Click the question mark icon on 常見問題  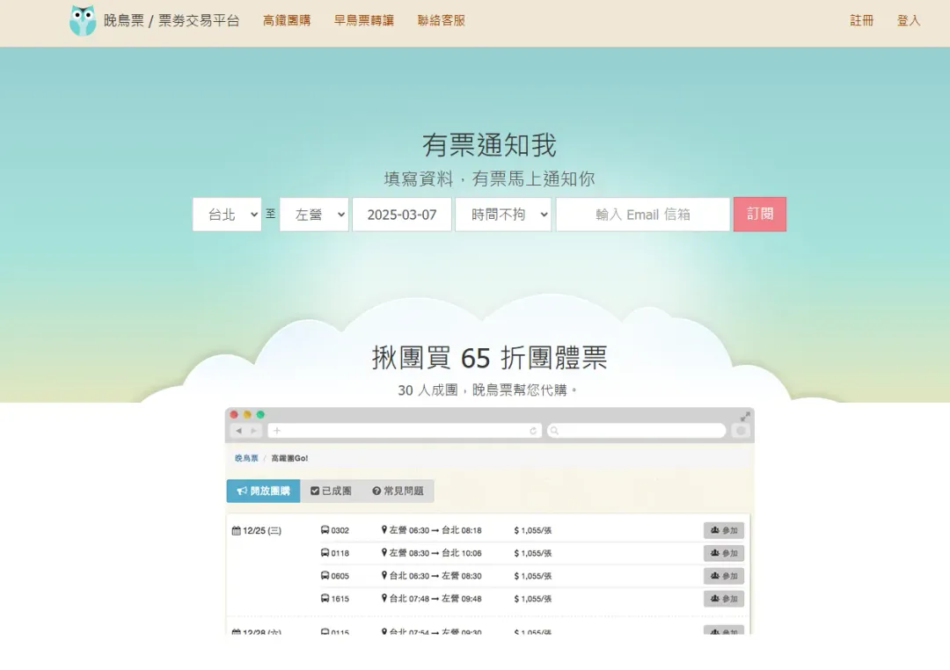click(376, 491)
